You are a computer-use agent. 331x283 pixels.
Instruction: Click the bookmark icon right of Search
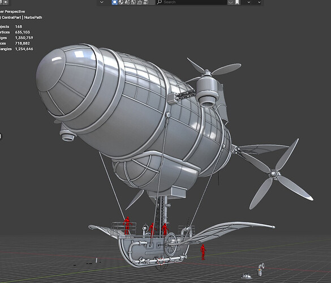pos(238,2)
